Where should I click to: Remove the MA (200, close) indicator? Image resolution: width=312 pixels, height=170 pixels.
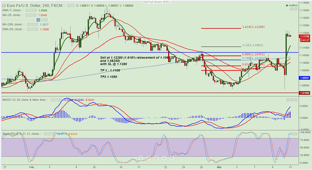pyautogui.click(x=36, y=25)
